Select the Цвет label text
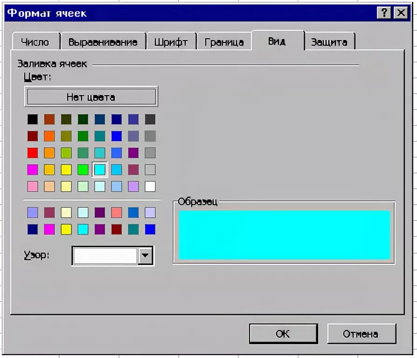This screenshot has width=417, height=358. point(37,77)
